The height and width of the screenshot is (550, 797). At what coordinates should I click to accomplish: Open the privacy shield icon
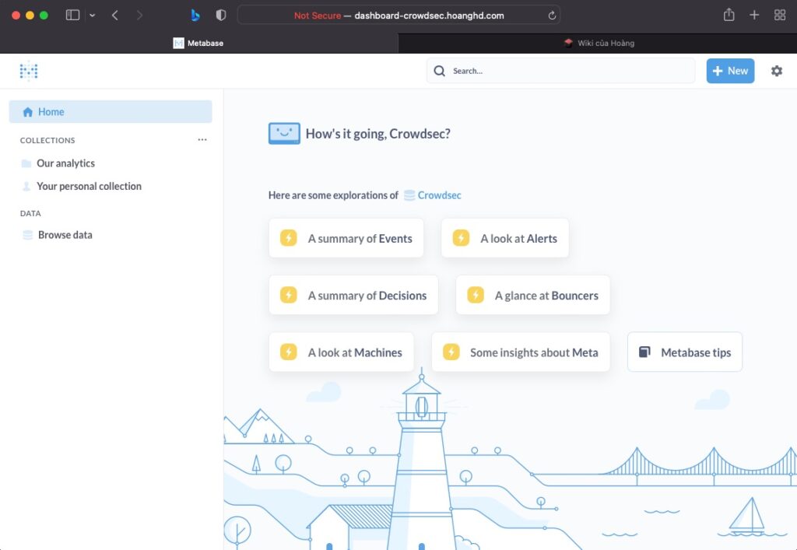220,16
